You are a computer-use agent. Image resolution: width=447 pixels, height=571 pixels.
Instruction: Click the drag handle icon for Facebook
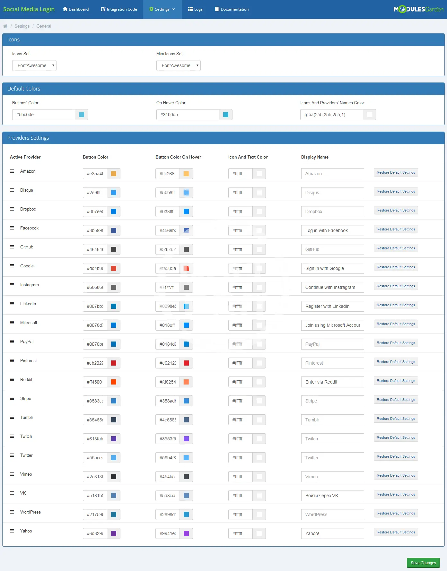[x=12, y=228]
